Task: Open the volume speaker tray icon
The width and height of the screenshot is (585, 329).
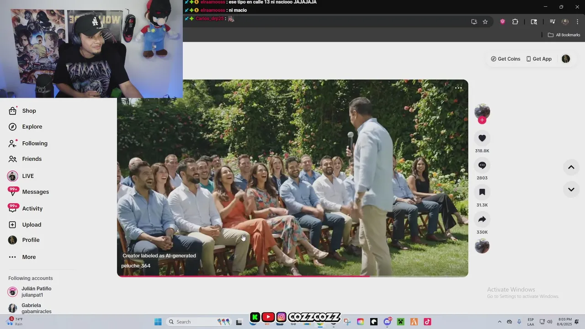Action: (549, 322)
